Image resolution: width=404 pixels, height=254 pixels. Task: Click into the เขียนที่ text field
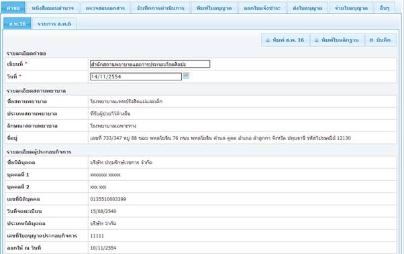(x=150, y=64)
